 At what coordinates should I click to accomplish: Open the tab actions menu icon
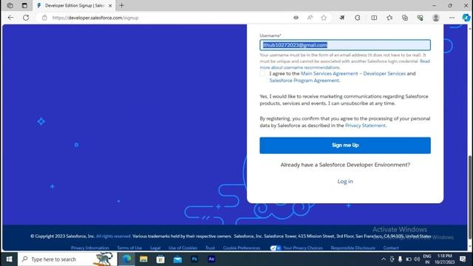click(x=24, y=5)
